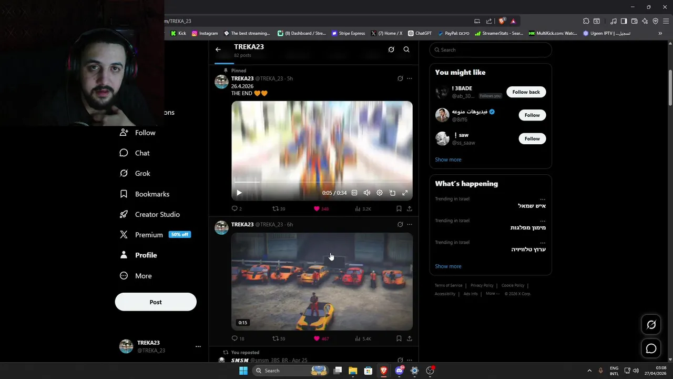Follow the فيديوهات منوعه account
This screenshot has height=379, width=673.
[532, 115]
